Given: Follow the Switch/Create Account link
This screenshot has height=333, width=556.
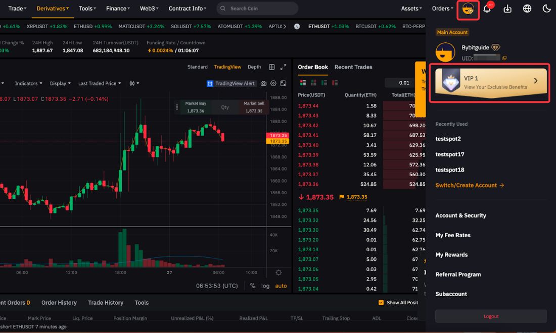Looking at the screenshot, I should tap(470, 186).
